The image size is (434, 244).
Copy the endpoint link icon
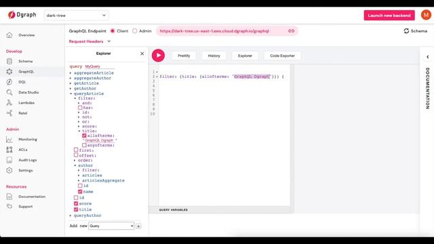[291, 31]
